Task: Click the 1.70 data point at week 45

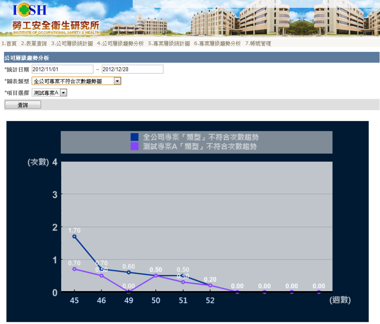Action: tap(75, 236)
